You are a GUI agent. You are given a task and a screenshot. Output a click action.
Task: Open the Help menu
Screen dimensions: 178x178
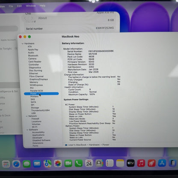point(42,6)
